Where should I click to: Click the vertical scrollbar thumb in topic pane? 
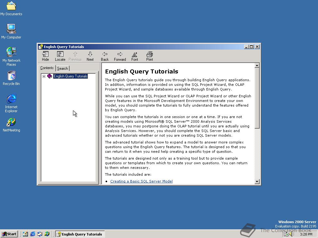pyautogui.click(x=257, y=98)
